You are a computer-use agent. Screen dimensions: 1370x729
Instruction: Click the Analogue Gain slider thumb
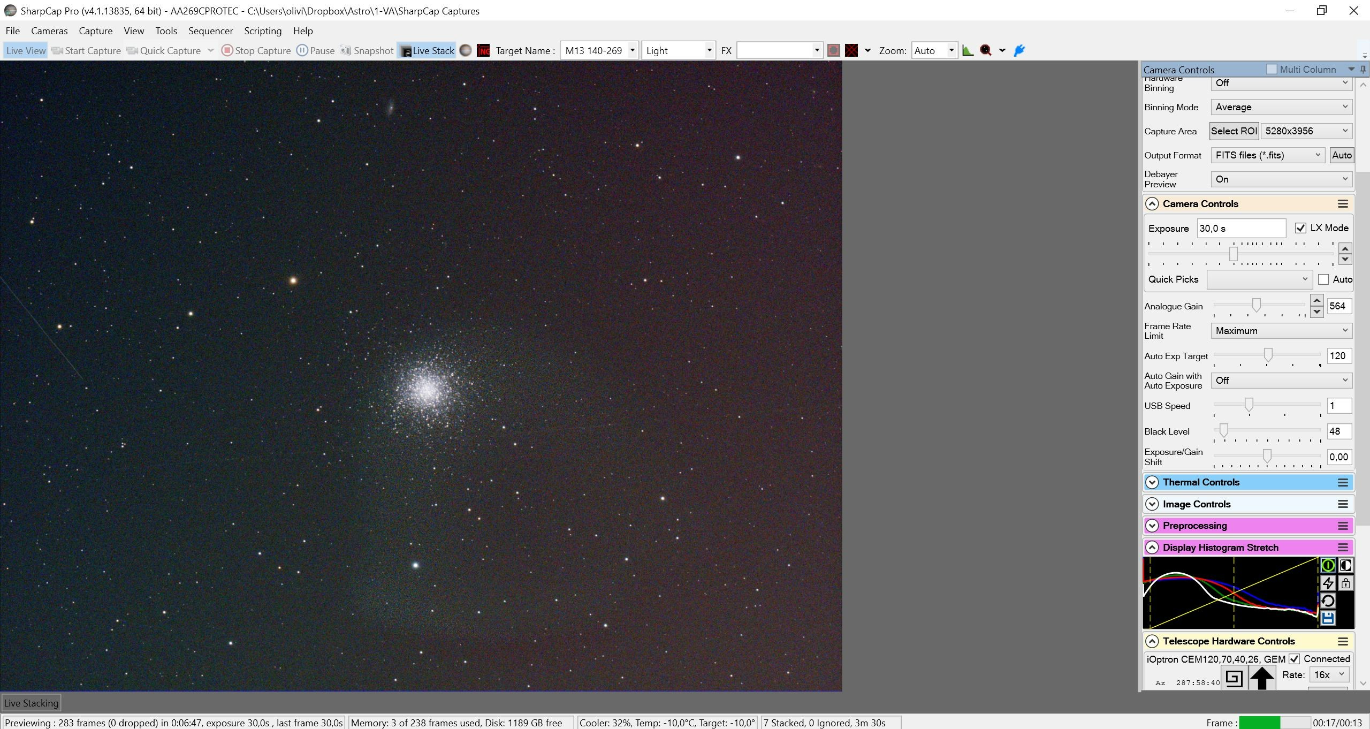click(1256, 305)
